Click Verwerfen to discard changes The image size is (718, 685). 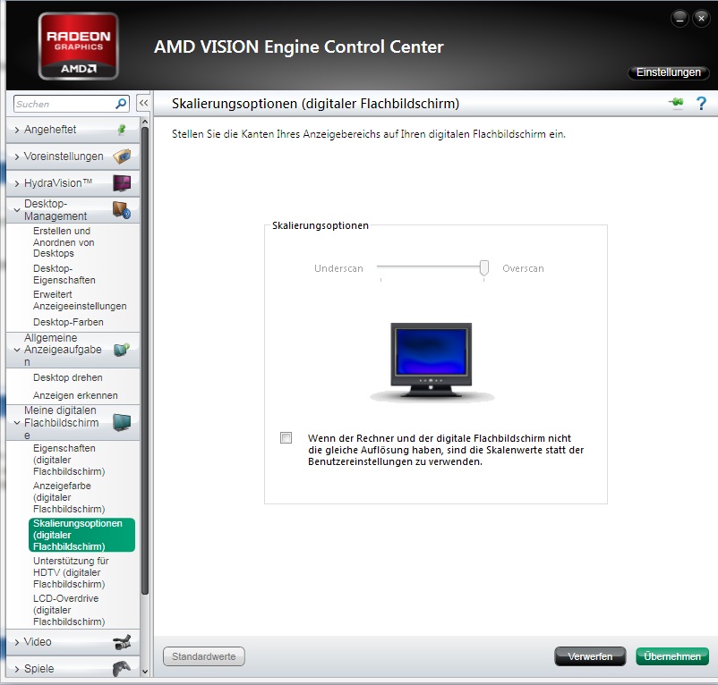(590, 656)
